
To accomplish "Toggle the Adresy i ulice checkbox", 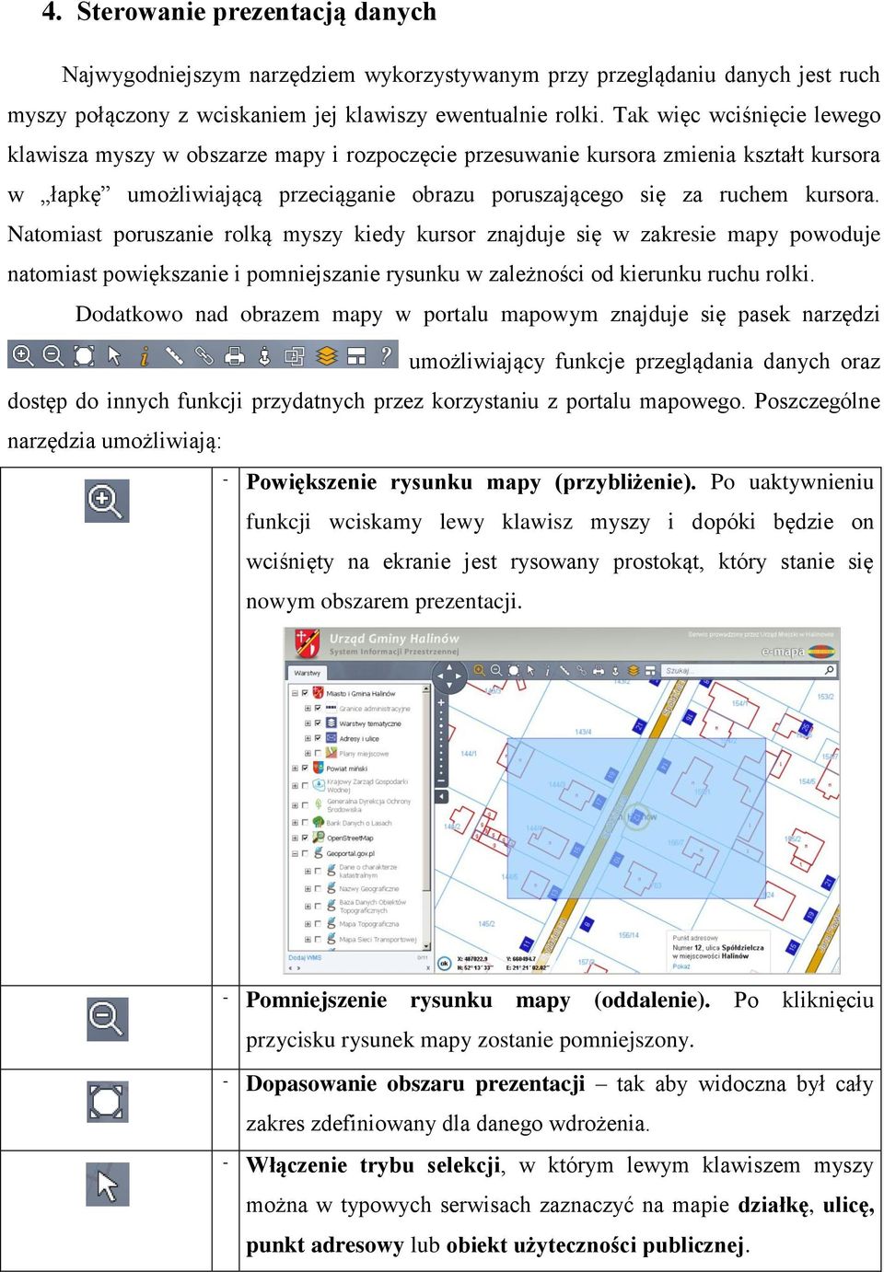I will [318, 738].
